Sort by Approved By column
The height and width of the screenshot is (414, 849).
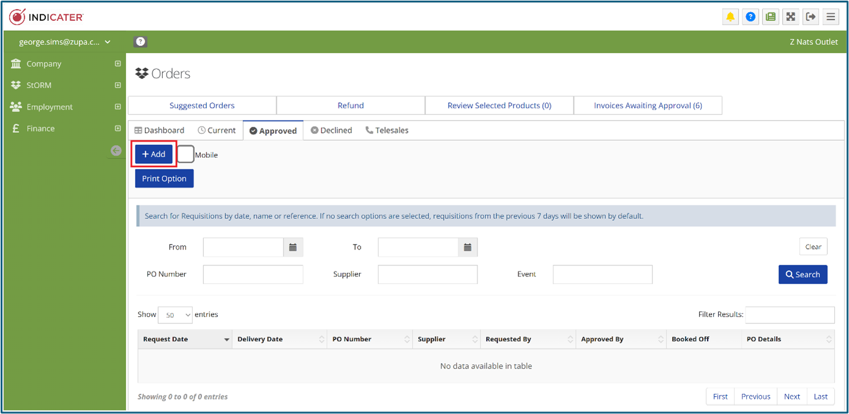coord(621,339)
